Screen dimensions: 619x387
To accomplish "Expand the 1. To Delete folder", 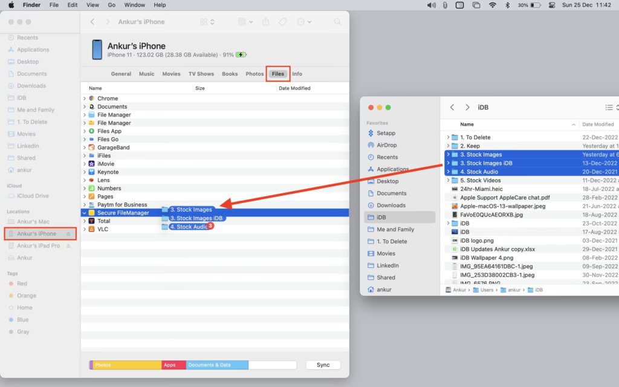I will point(448,137).
